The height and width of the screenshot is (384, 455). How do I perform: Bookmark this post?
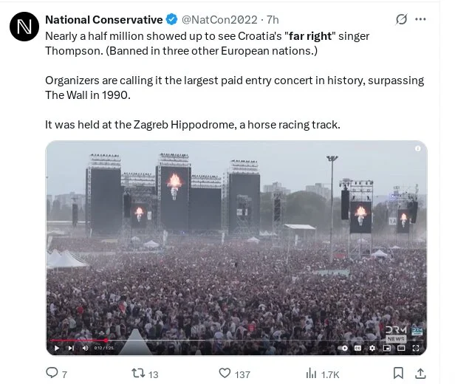click(x=399, y=374)
